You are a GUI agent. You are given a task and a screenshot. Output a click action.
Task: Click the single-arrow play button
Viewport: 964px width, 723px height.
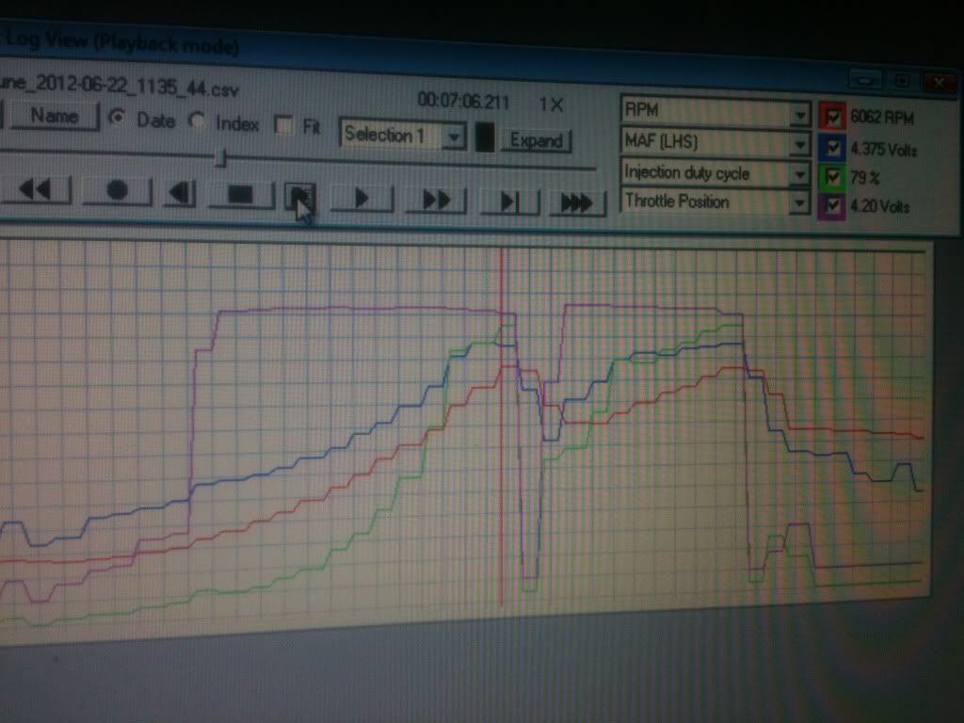361,198
